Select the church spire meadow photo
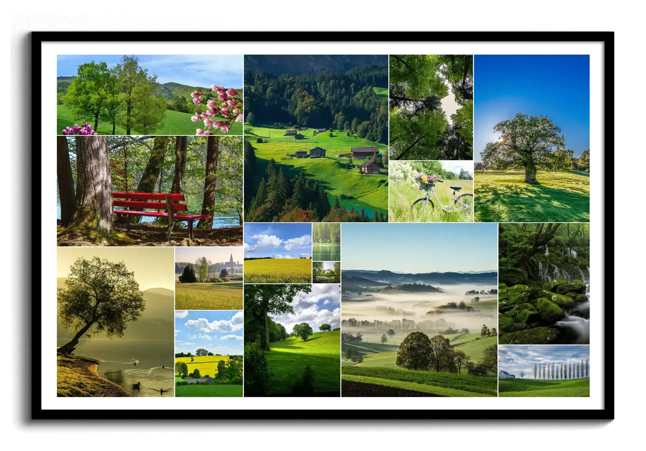The height and width of the screenshot is (451, 646). point(209,278)
